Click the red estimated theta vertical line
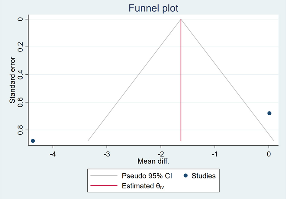This screenshot has width=286, height=199. pos(181,91)
